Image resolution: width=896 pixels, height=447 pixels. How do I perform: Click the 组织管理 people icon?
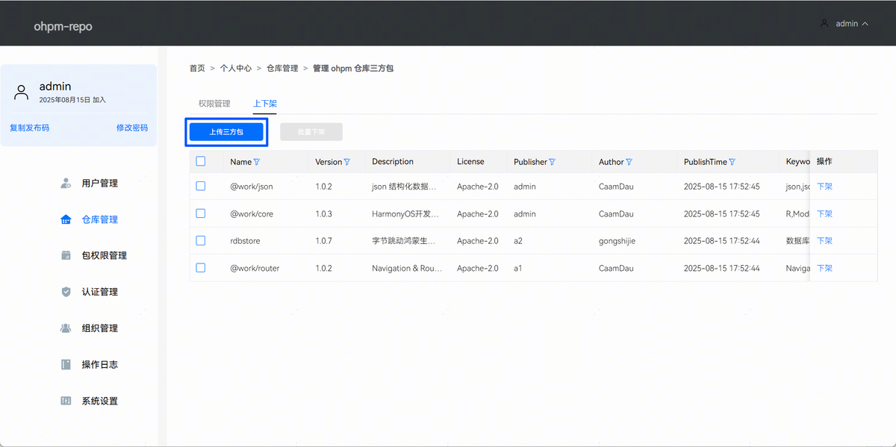[x=66, y=328]
